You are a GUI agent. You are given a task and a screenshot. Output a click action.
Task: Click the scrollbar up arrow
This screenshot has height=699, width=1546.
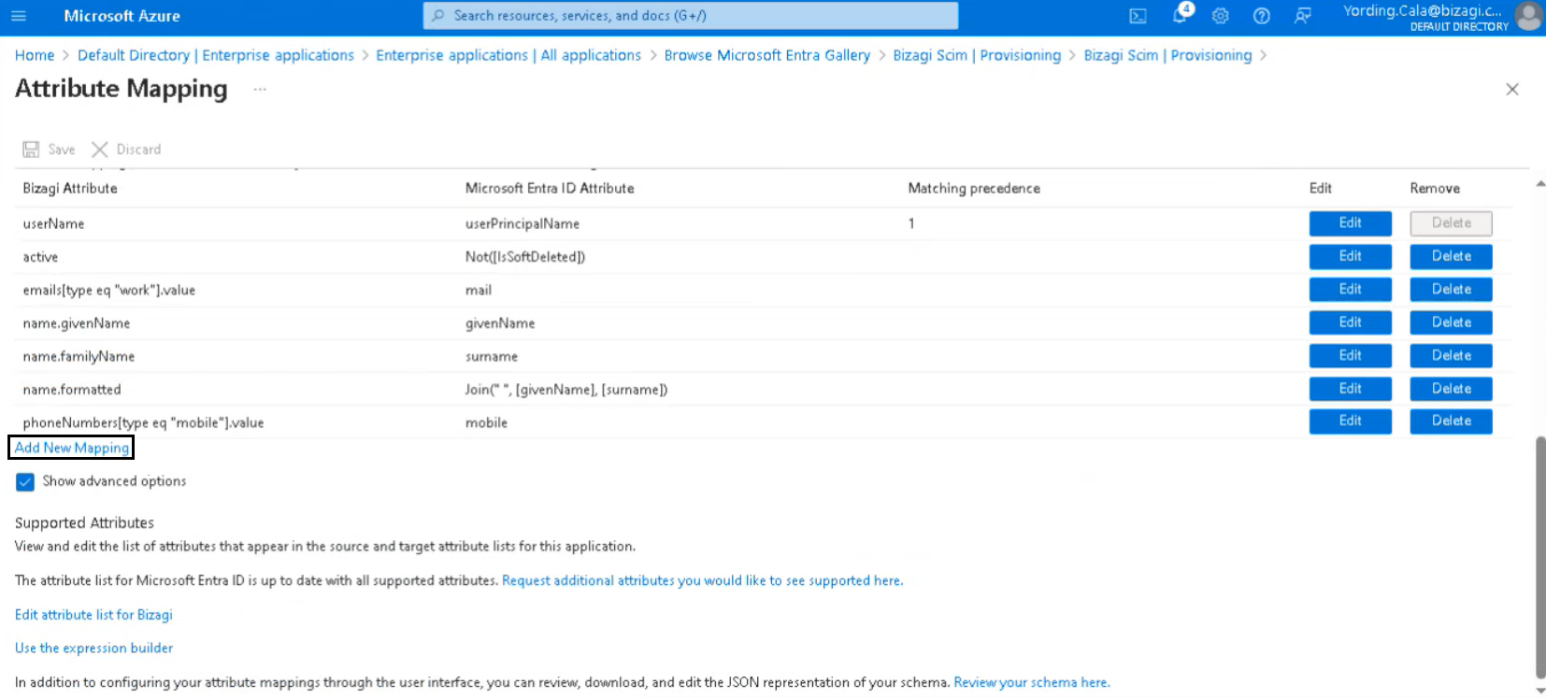[1540, 184]
